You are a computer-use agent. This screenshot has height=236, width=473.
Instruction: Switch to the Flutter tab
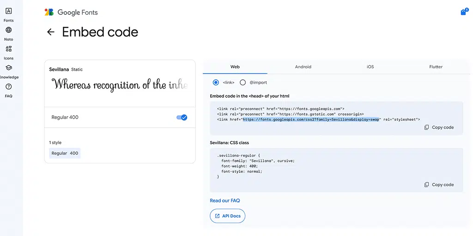pyautogui.click(x=436, y=67)
